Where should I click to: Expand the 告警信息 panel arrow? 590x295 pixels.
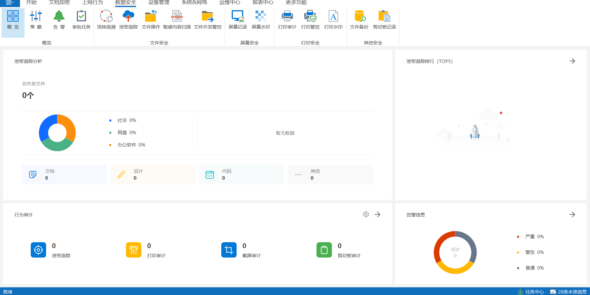[572, 215]
